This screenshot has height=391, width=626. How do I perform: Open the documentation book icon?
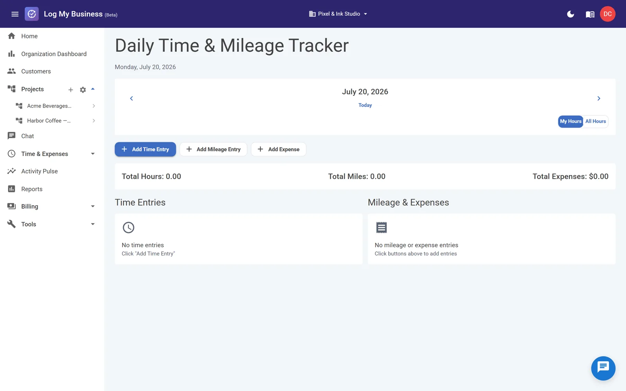point(590,14)
